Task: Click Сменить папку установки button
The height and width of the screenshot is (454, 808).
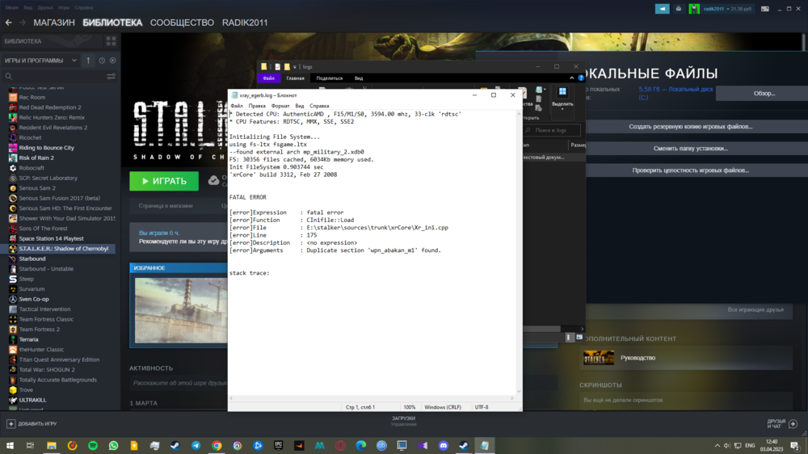Action: 691,149
